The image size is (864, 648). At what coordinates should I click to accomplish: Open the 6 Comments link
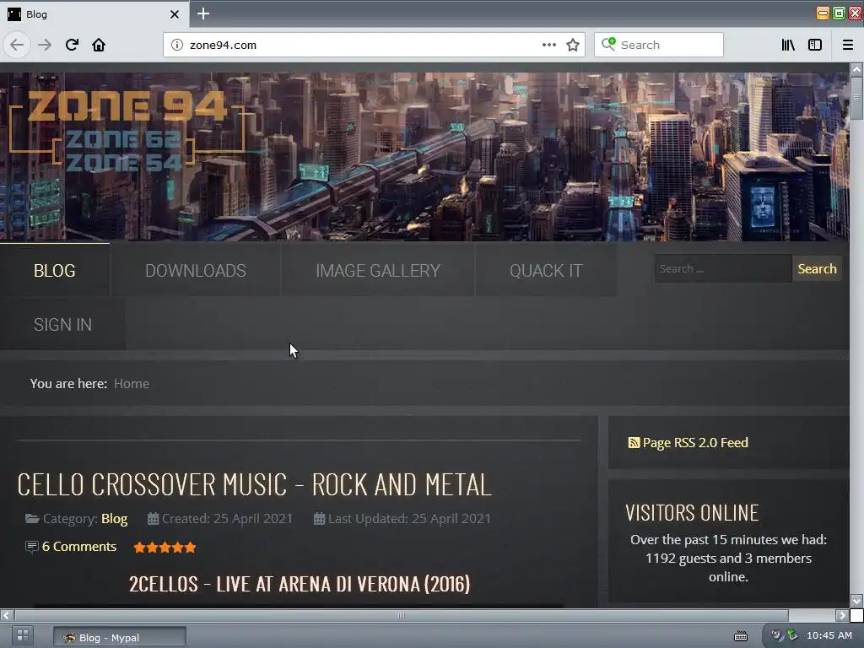pos(78,547)
